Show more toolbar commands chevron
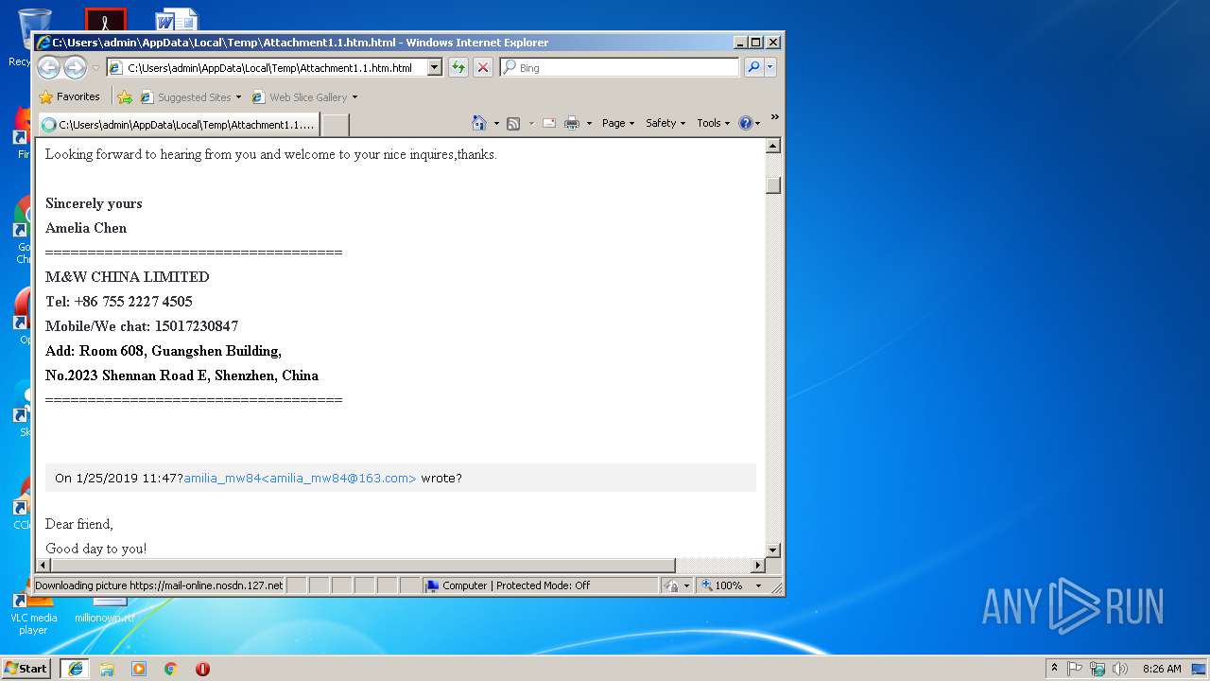Image resolution: width=1210 pixels, height=681 pixels. (775, 117)
